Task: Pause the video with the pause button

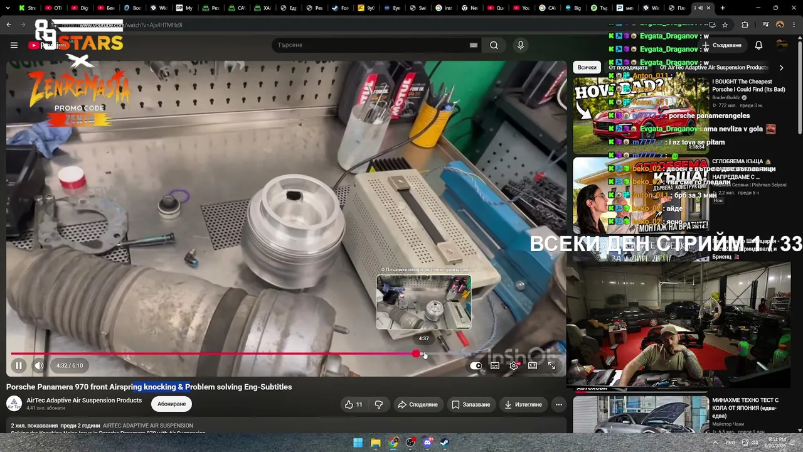Action: 19,365
